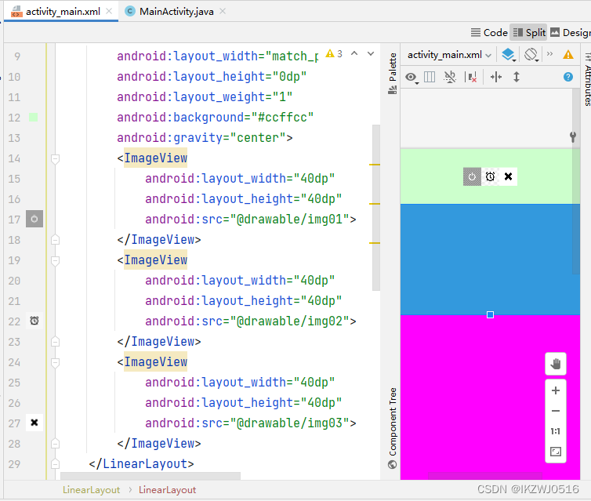Click the img01 gutter preview icon
Image resolution: width=591 pixels, height=501 pixels.
click(x=34, y=219)
